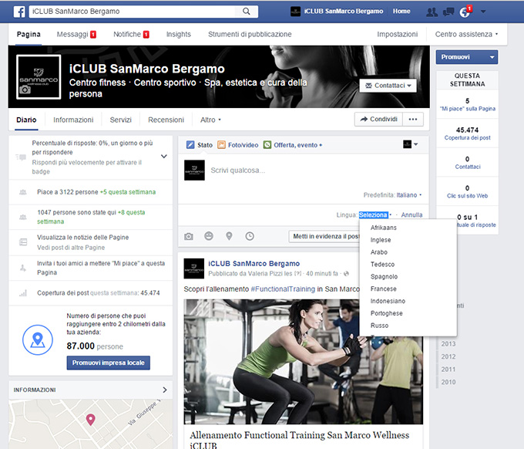
Task: Open account dropdown arrow in top bar
Action: click(483, 12)
